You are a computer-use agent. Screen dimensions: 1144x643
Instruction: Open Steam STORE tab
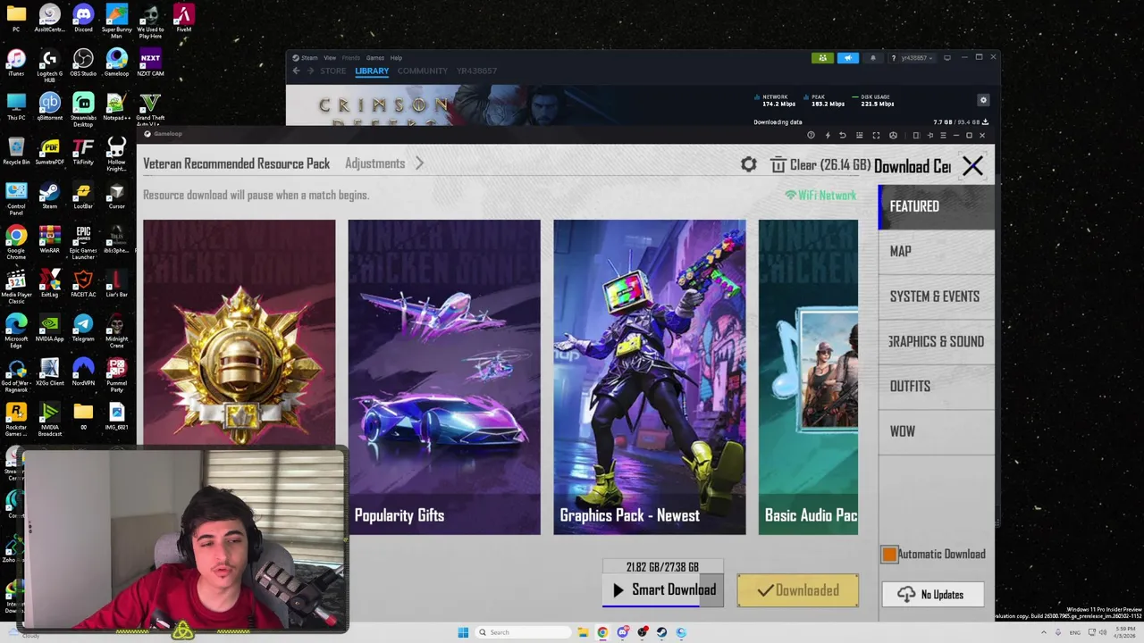pyautogui.click(x=332, y=71)
